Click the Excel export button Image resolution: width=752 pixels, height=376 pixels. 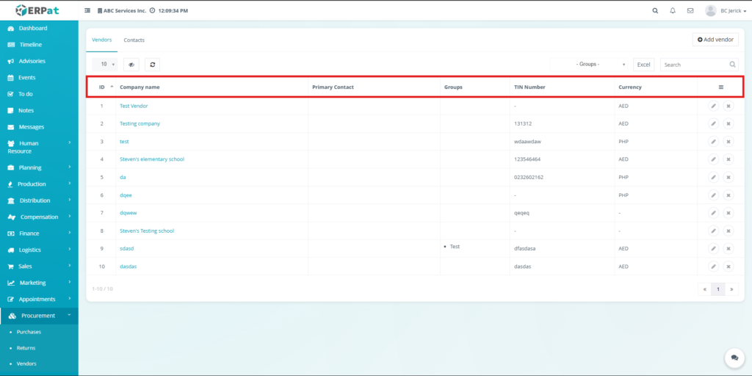pyautogui.click(x=643, y=65)
